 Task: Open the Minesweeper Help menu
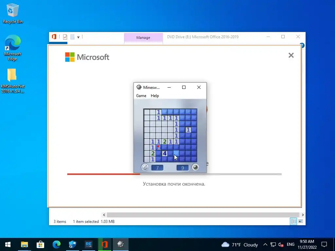[155, 96]
